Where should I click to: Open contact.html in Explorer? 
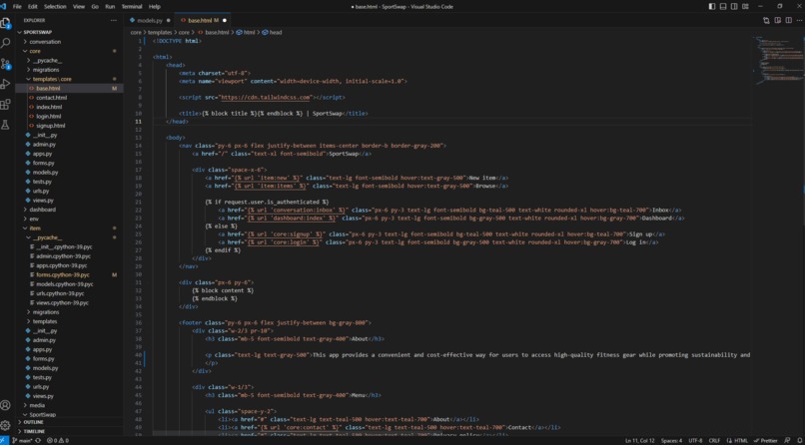[x=51, y=98]
